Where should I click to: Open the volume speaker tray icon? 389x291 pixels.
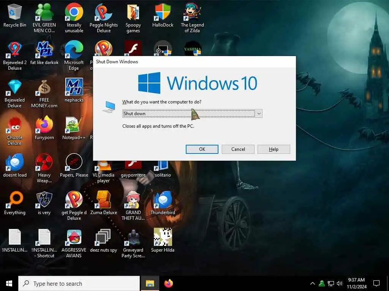point(339,283)
